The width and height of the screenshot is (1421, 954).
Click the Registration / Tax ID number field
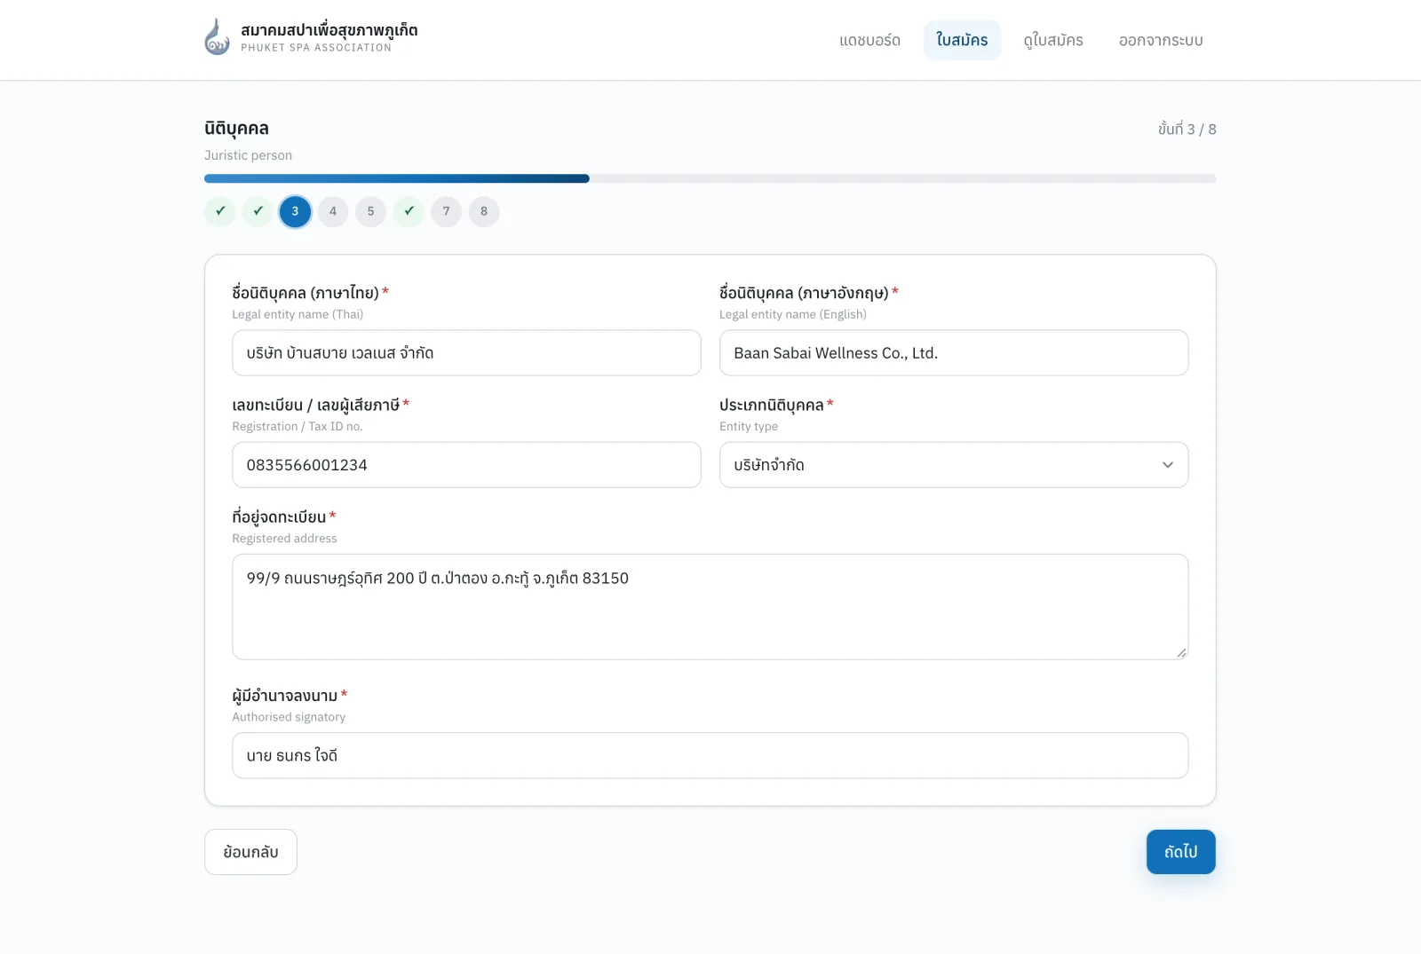[466, 465]
